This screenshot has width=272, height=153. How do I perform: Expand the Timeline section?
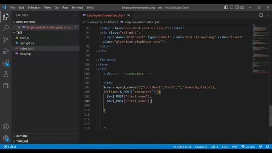[x=21, y=142]
